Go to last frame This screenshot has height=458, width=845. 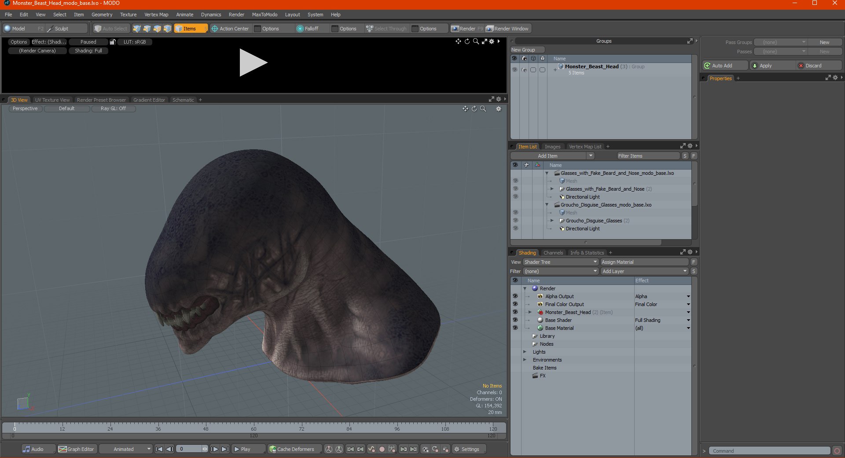(225, 449)
